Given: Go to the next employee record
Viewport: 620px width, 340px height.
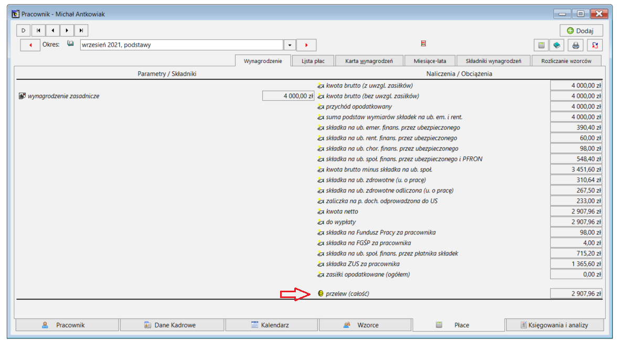Looking at the screenshot, I should point(67,30).
